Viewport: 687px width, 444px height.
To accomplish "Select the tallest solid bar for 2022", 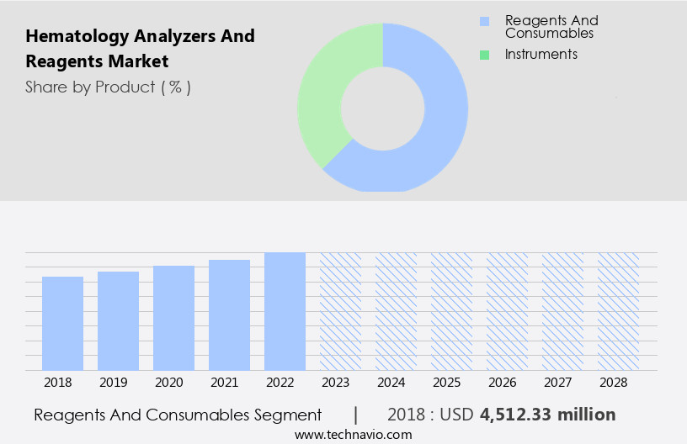I will 285,311.
